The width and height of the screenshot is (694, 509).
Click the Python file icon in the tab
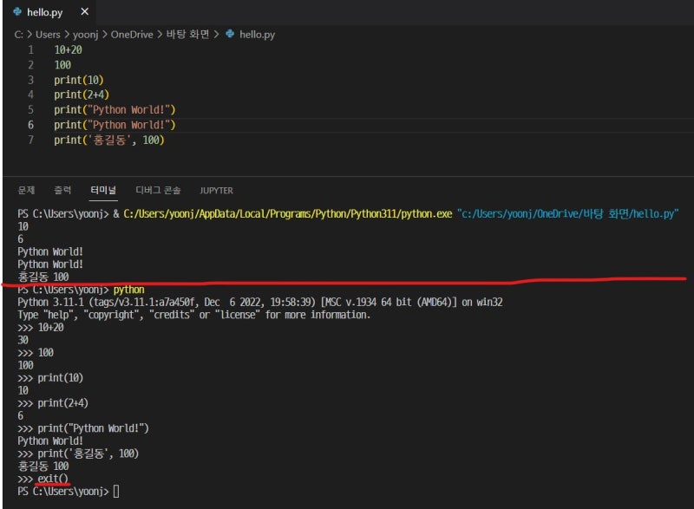coord(17,12)
